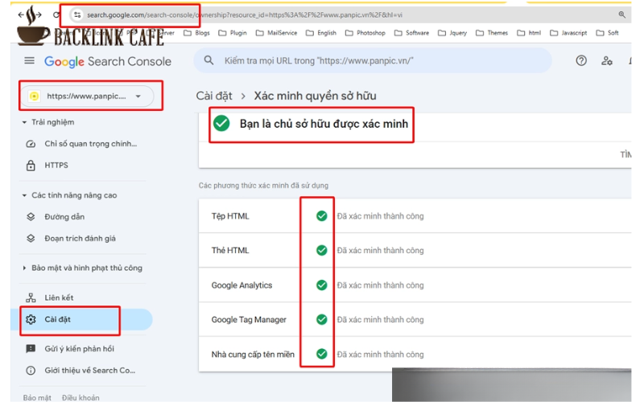Viewport: 644px width, 402px height.
Task: Open users and permissions settings icon
Action: tap(607, 61)
